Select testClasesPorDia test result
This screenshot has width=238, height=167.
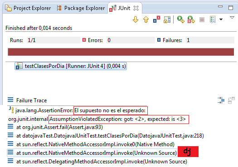point(71,66)
